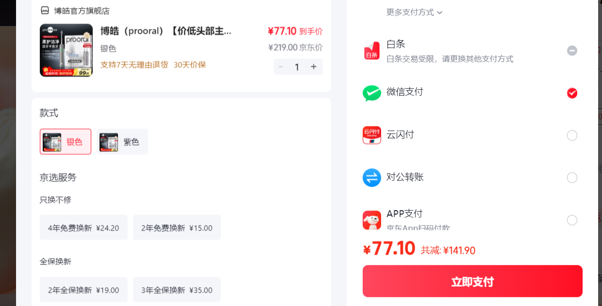Click the blue corporate transfer (对公转账) icon
The height and width of the screenshot is (306, 602).
pyautogui.click(x=372, y=178)
